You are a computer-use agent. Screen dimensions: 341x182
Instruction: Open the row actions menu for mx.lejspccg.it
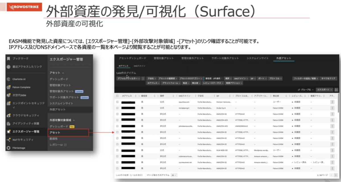332,108
